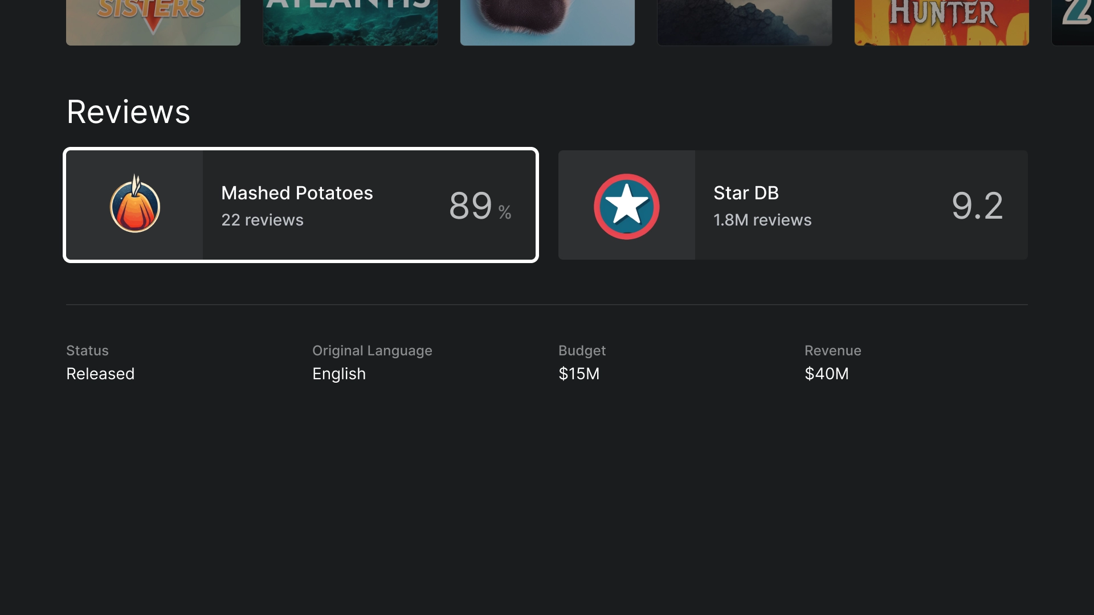Click the Mashed Potatoes flame logo icon
1094x615 pixels.
134,205
